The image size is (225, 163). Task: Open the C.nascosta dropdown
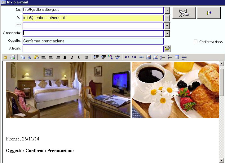[x=167, y=34]
